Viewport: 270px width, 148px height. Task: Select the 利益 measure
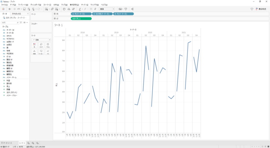[x=8, y=80]
